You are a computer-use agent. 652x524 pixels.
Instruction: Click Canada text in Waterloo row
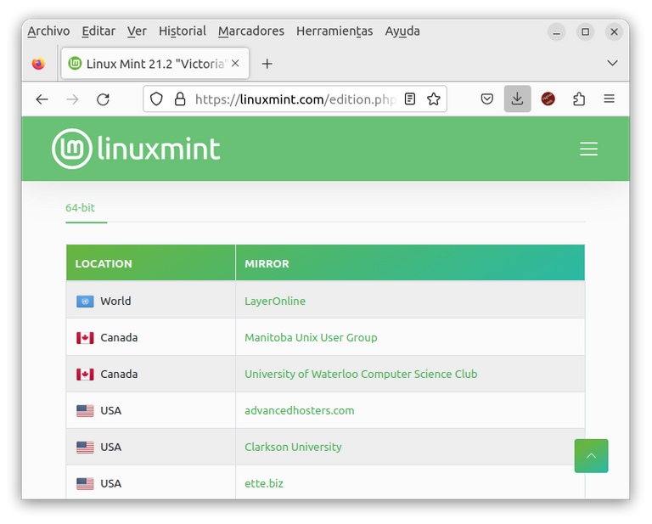tap(119, 375)
